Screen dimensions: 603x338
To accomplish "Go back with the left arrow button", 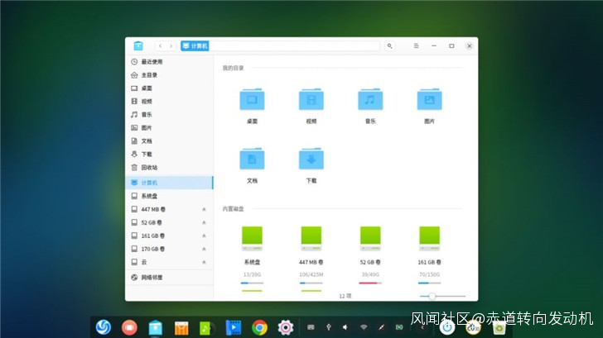I will (160, 46).
